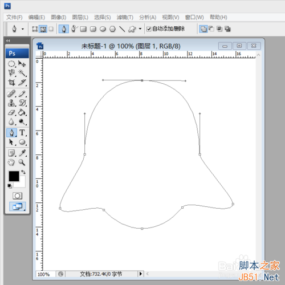Open the 选择(S) menu
285x285 pixels.
(103, 17)
